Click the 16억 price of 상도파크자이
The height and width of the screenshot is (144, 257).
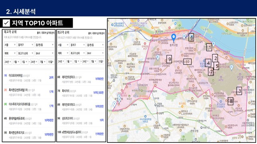pyautogui.click(x=102, y=120)
